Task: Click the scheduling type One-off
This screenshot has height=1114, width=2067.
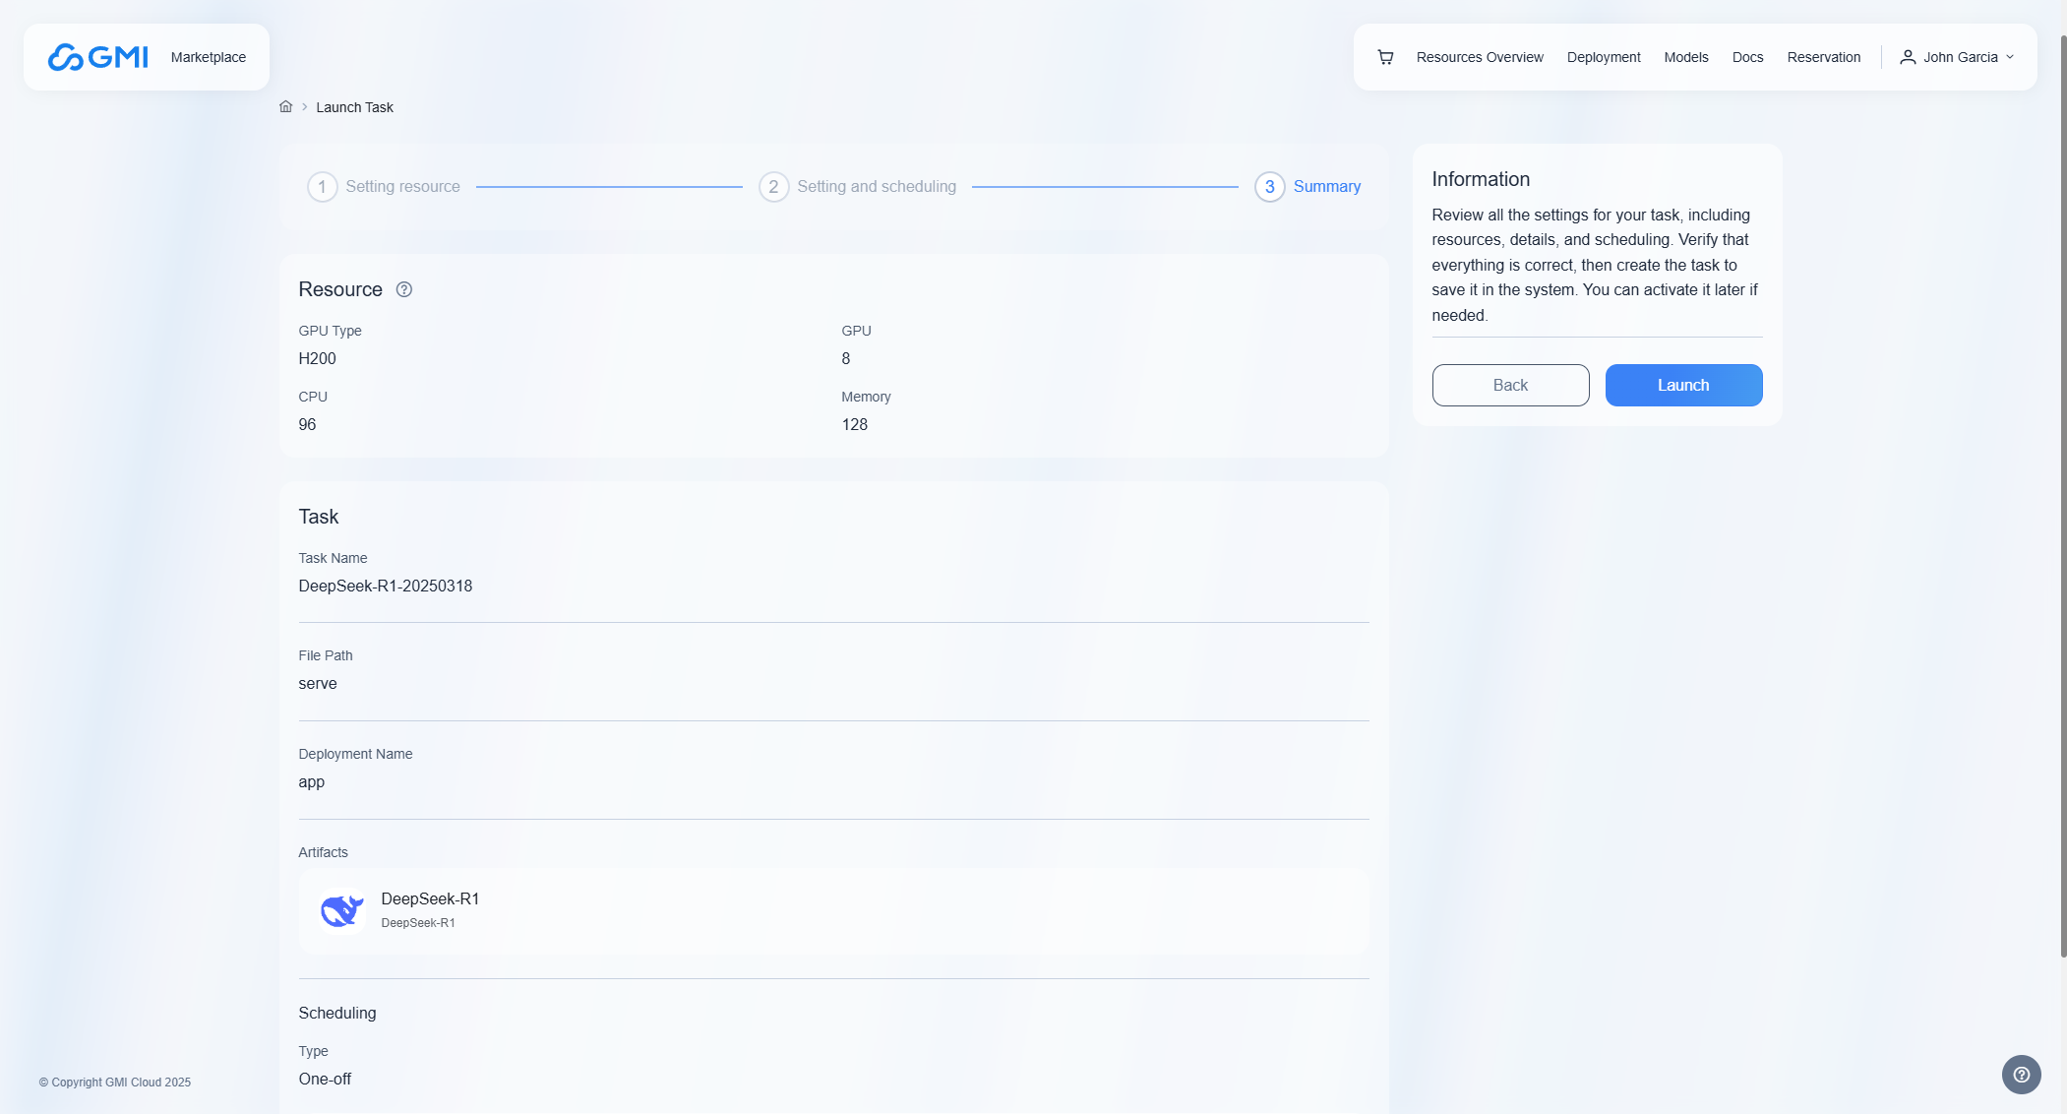Action: click(325, 1079)
